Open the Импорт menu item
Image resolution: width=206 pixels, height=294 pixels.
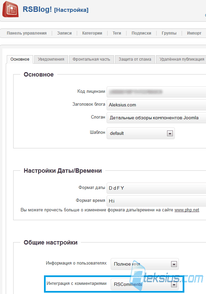click(x=194, y=33)
